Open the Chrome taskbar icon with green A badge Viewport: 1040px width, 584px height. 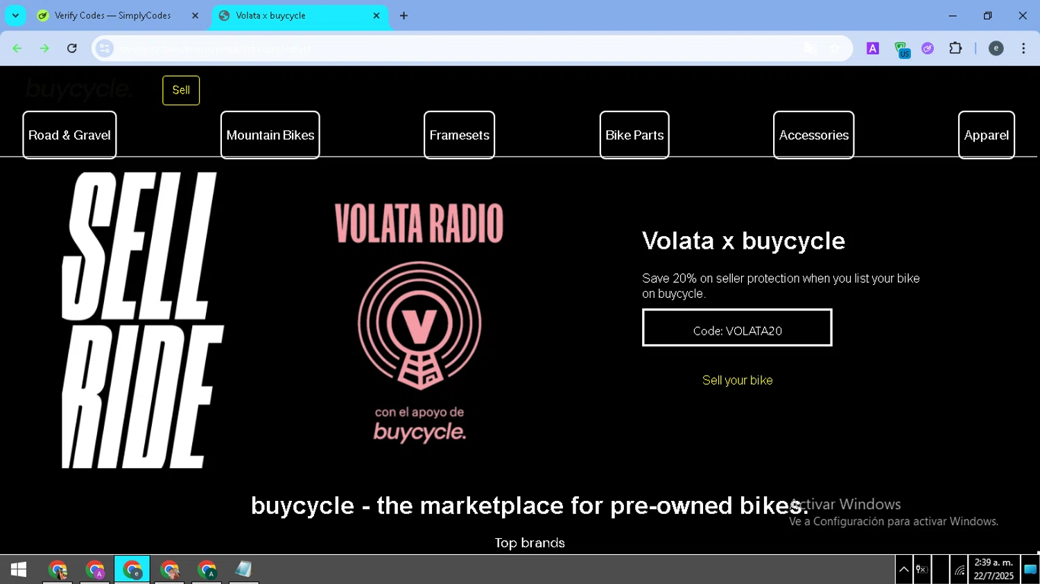(207, 569)
